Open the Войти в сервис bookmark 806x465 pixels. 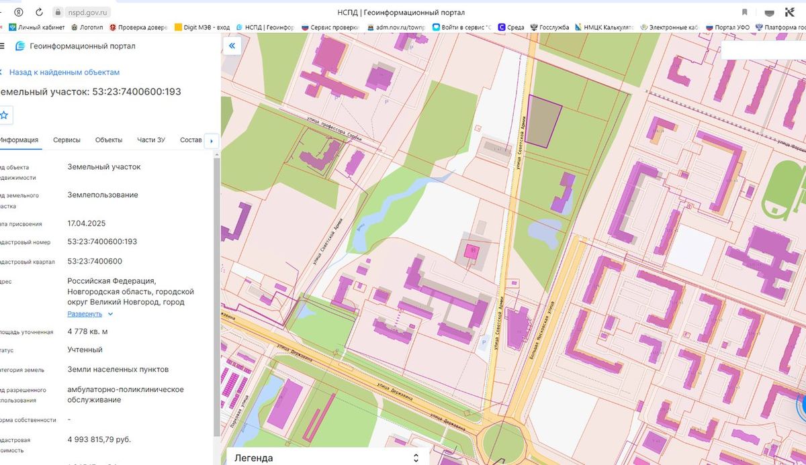pyautogui.click(x=462, y=28)
